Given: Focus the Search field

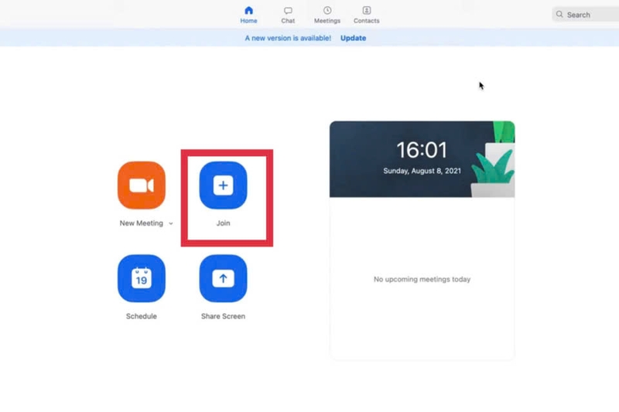Looking at the screenshot, I should point(586,15).
